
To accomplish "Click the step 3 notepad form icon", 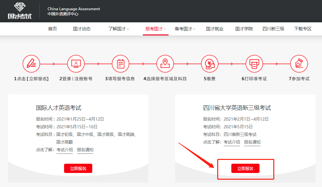I will 120,64.
